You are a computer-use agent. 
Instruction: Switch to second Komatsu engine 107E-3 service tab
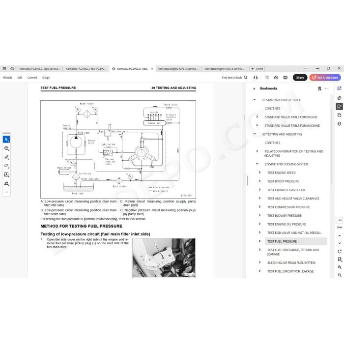point(225,69)
